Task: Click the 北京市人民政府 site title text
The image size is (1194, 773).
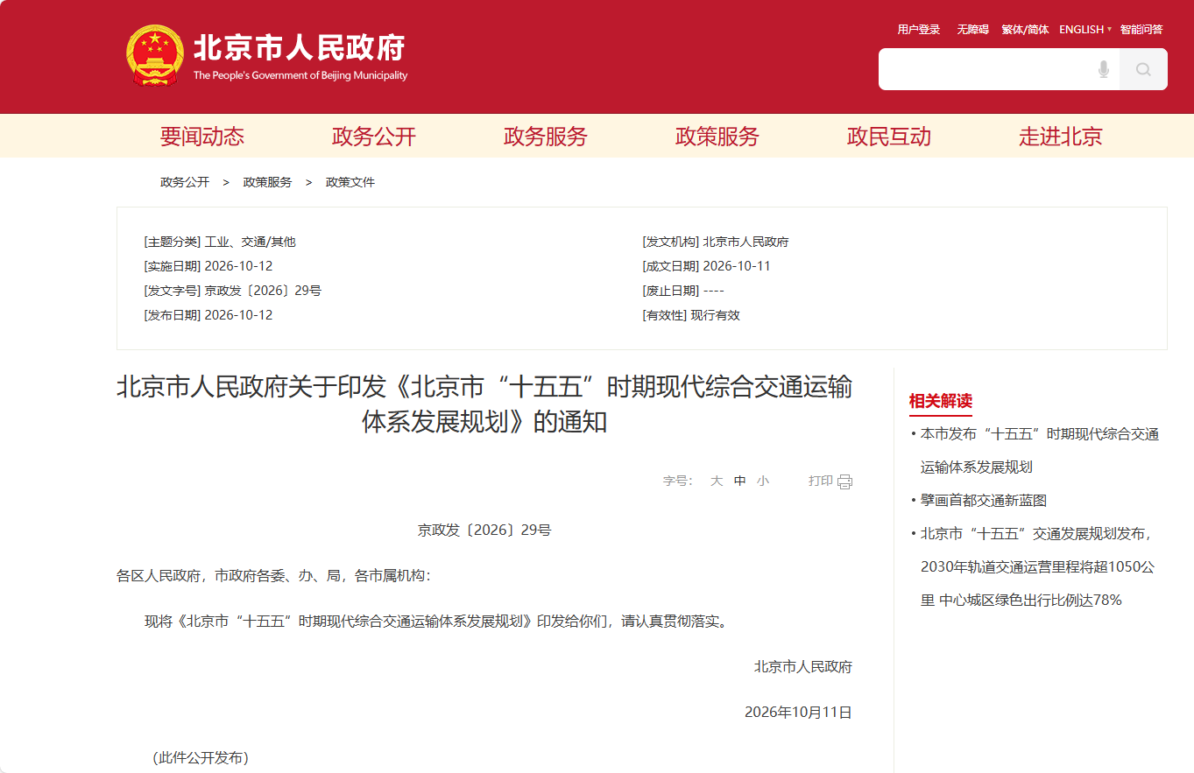Action: [300, 48]
